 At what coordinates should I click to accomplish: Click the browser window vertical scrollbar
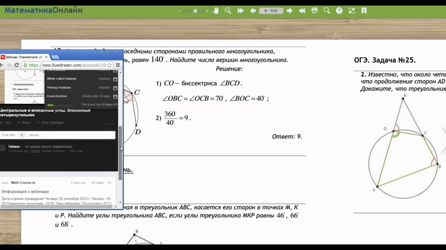coord(121,153)
